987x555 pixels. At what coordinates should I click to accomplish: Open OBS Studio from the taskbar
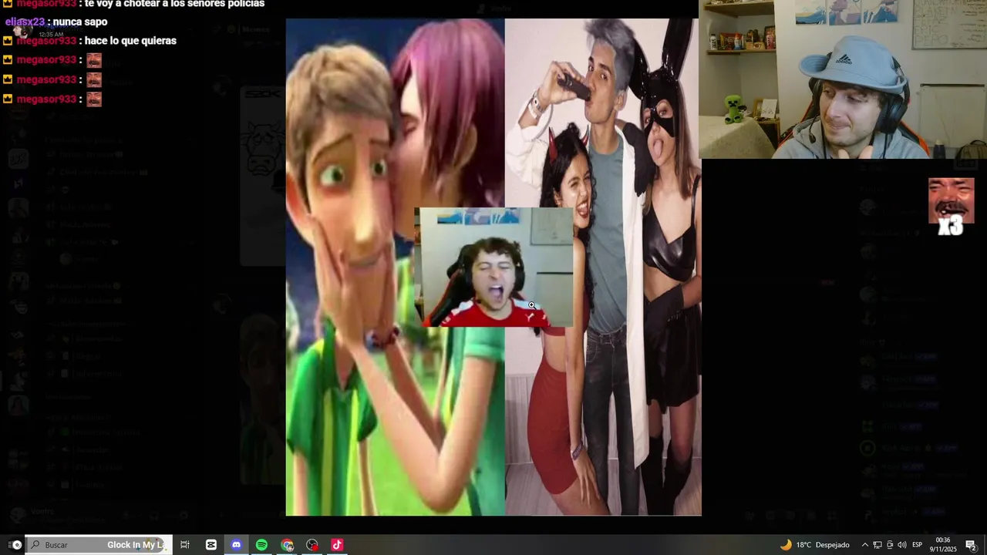pos(312,544)
